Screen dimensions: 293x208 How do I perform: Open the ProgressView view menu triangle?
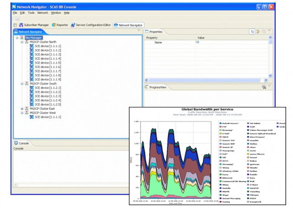269,86
